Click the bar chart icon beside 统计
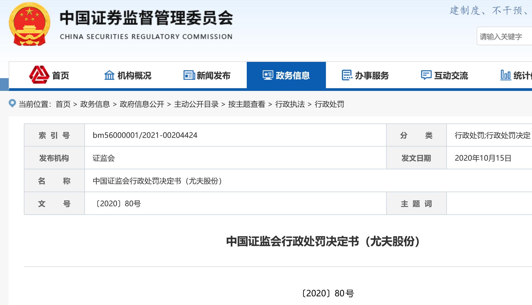This screenshot has height=305, width=532. tap(505, 75)
